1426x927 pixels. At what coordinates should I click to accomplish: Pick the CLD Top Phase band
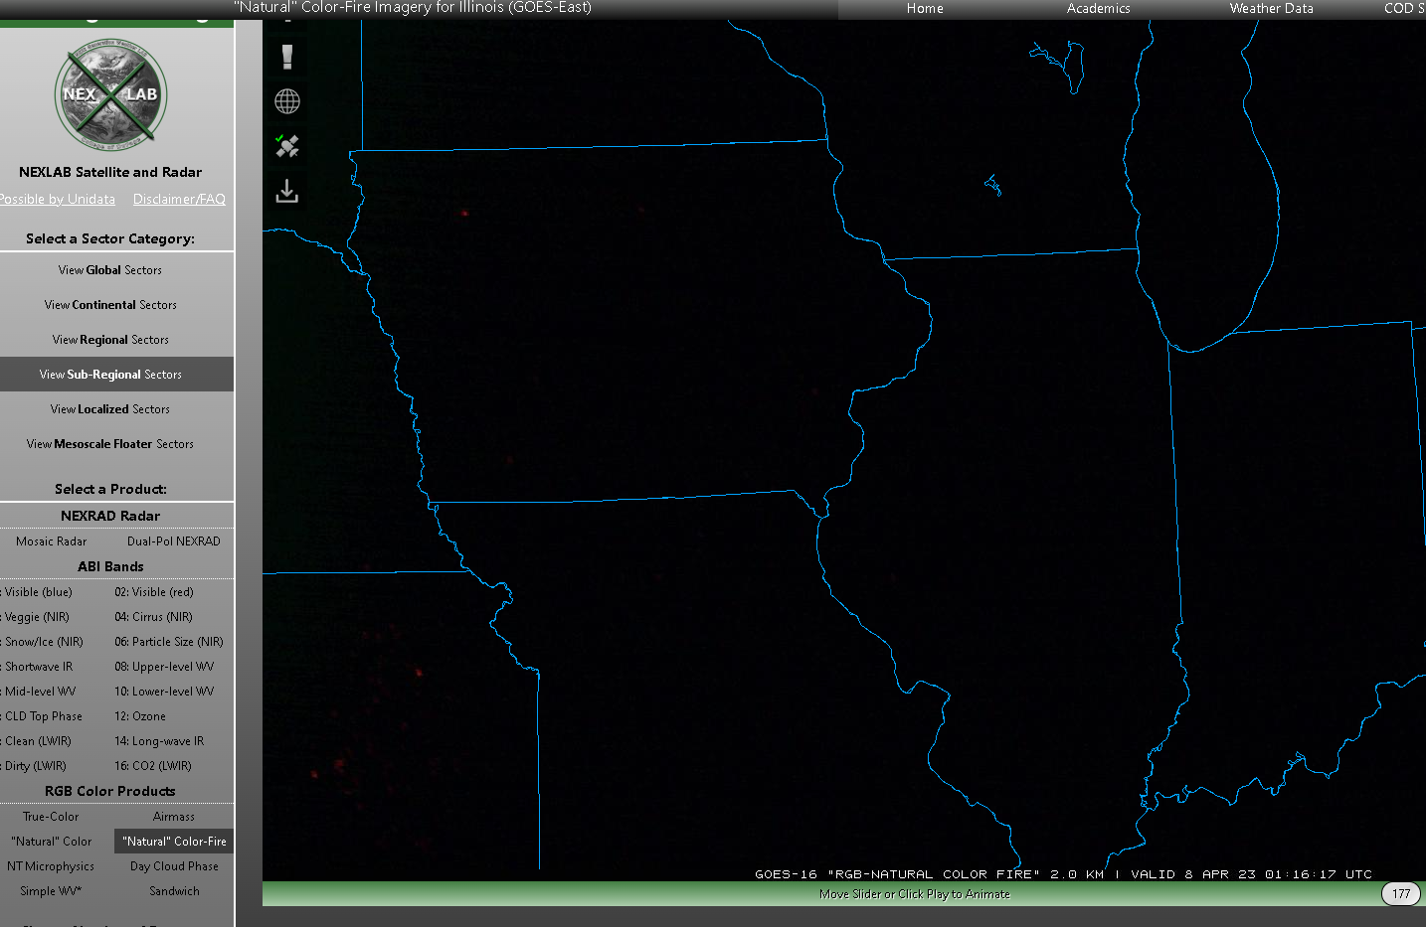click(42, 716)
